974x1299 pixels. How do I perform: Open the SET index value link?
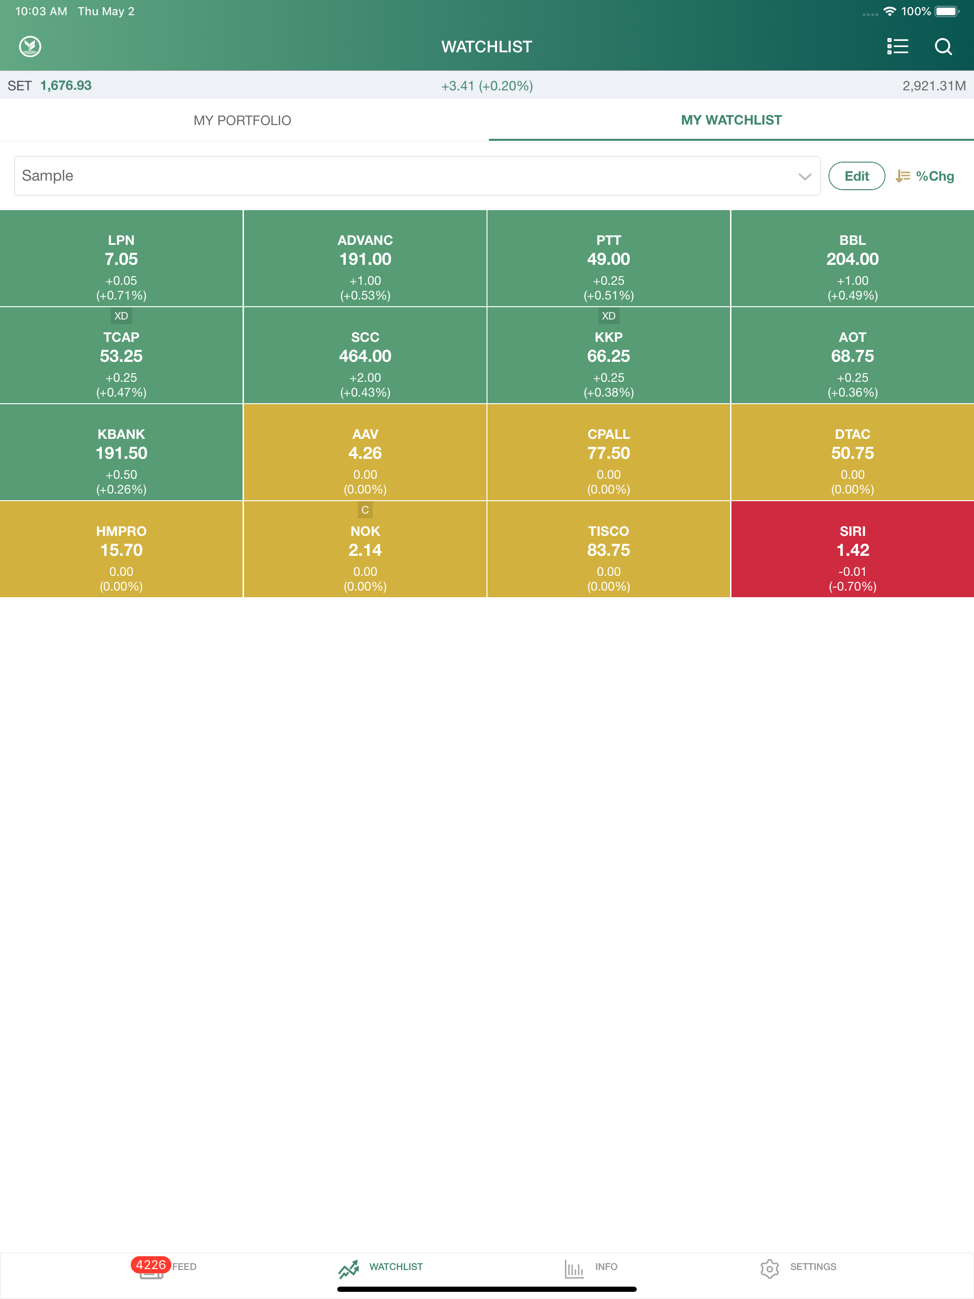pos(66,85)
